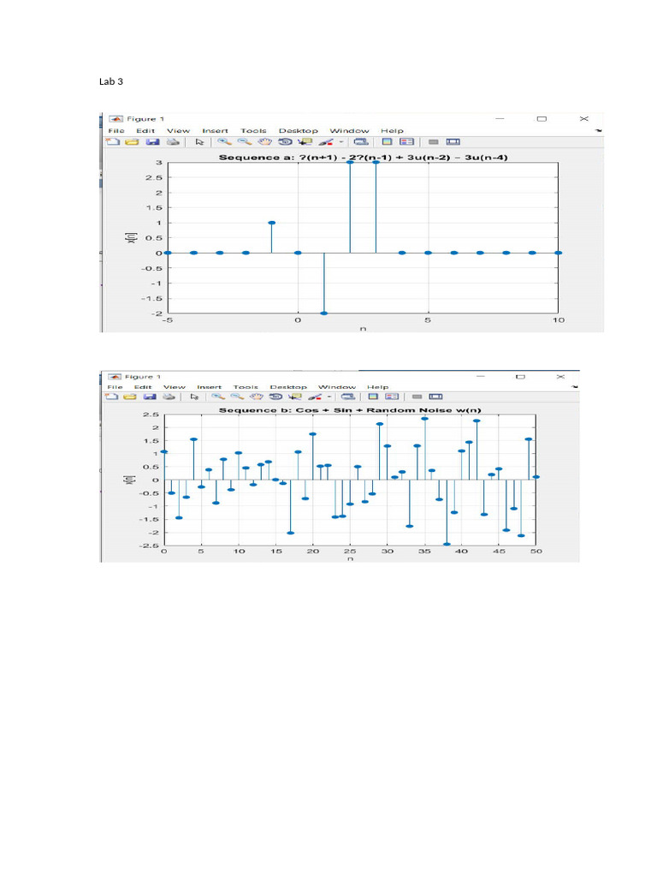
Task: Open Window menu in Sequence a figure
Action: pos(349,131)
